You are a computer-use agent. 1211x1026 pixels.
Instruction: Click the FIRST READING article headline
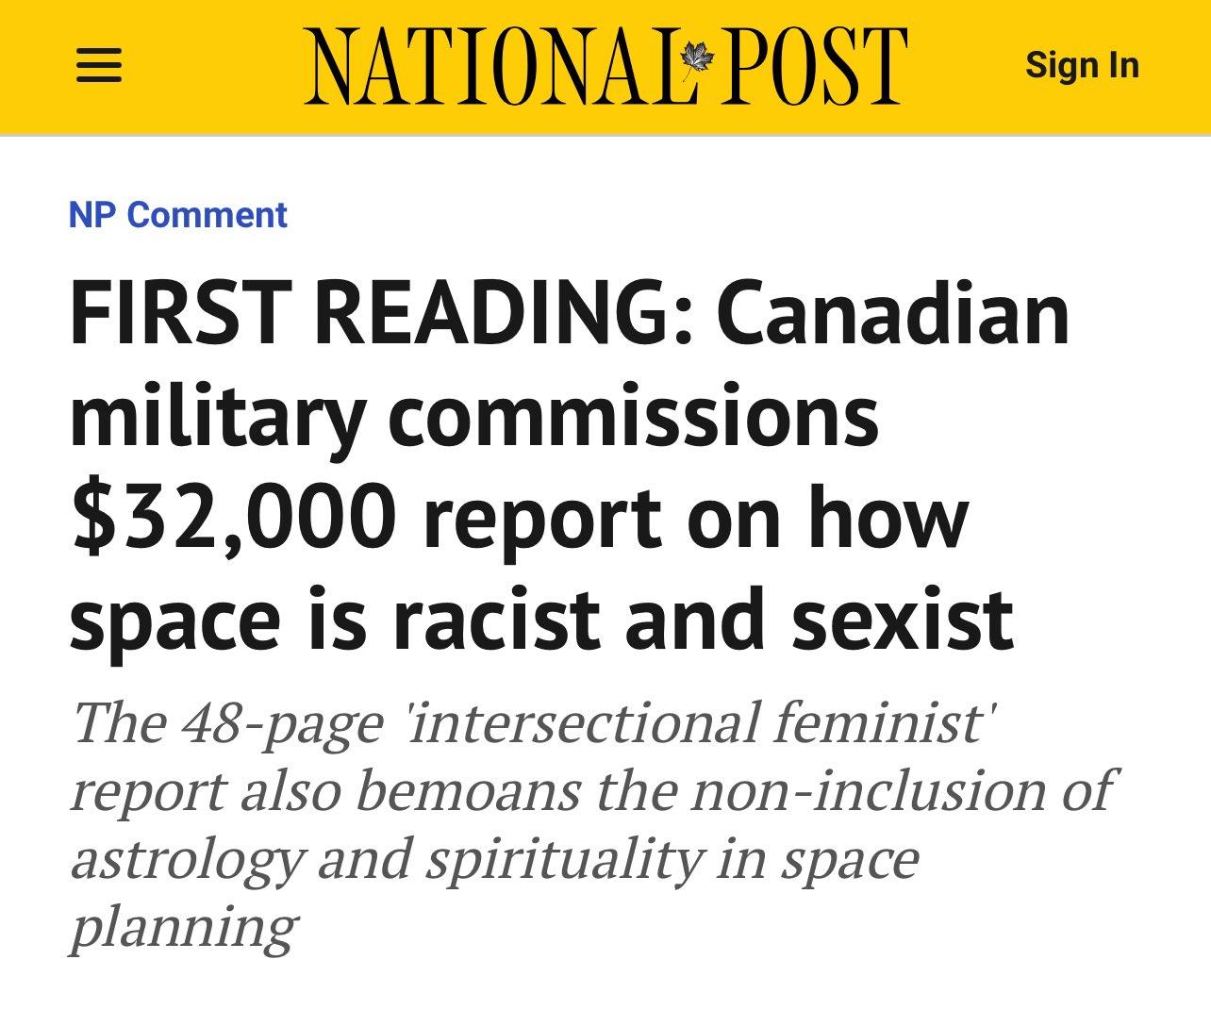coord(566,467)
